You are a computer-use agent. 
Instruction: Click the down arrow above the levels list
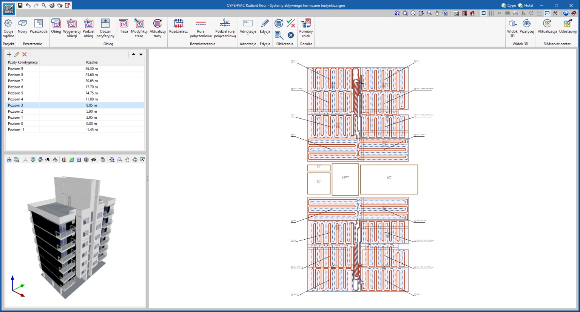pyautogui.click(x=141, y=54)
